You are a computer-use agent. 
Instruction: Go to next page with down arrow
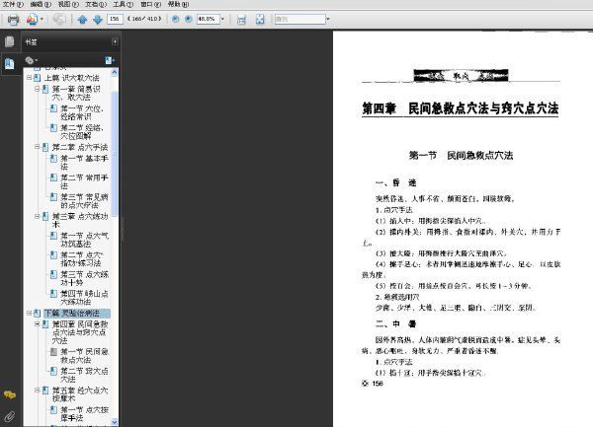[x=97, y=19]
